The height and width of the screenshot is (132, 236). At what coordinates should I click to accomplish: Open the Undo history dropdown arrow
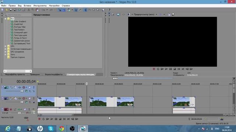coord(47,10)
